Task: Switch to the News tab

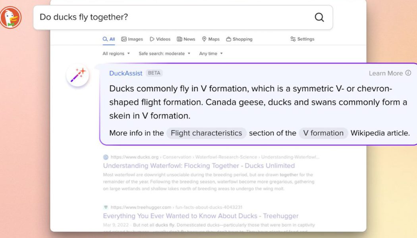Action: click(186, 39)
